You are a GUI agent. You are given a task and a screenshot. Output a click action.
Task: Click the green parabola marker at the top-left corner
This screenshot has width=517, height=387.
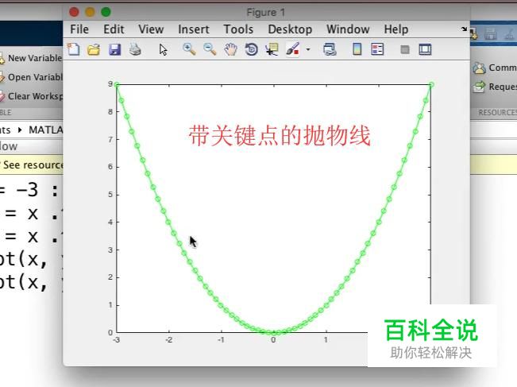coord(117,85)
